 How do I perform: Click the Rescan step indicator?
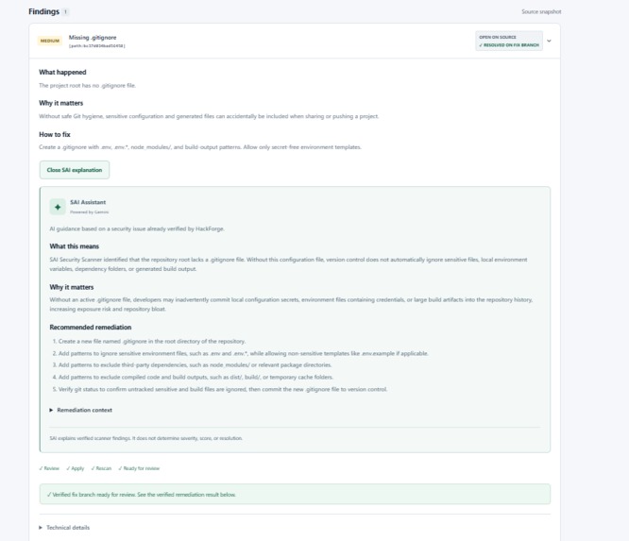click(x=101, y=468)
